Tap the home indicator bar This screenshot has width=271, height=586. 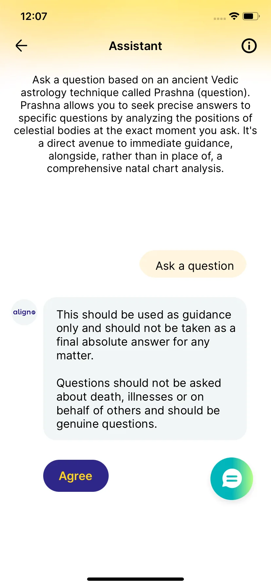(135, 579)
